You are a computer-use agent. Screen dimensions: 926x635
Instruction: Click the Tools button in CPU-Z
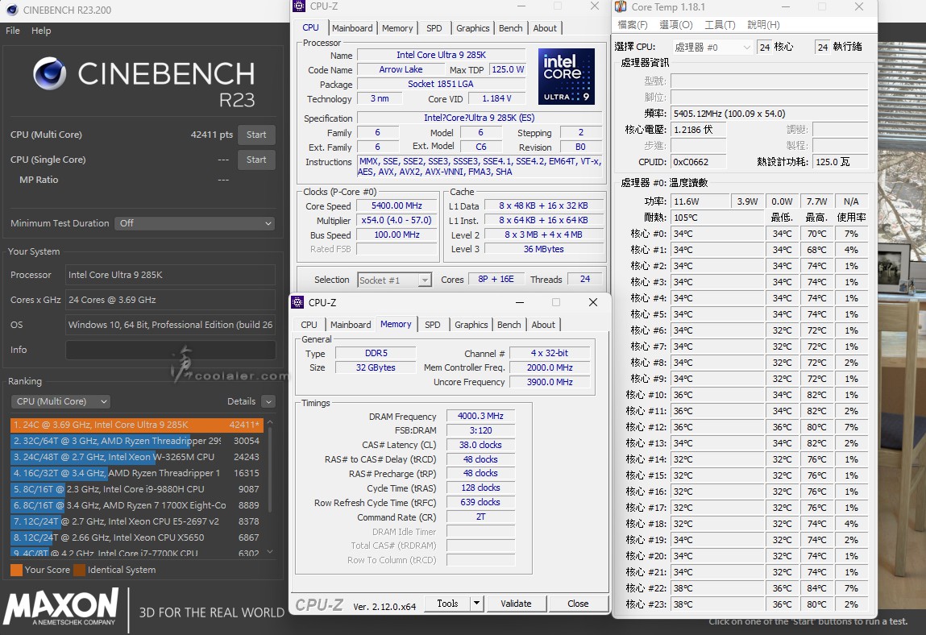(447, 604)
